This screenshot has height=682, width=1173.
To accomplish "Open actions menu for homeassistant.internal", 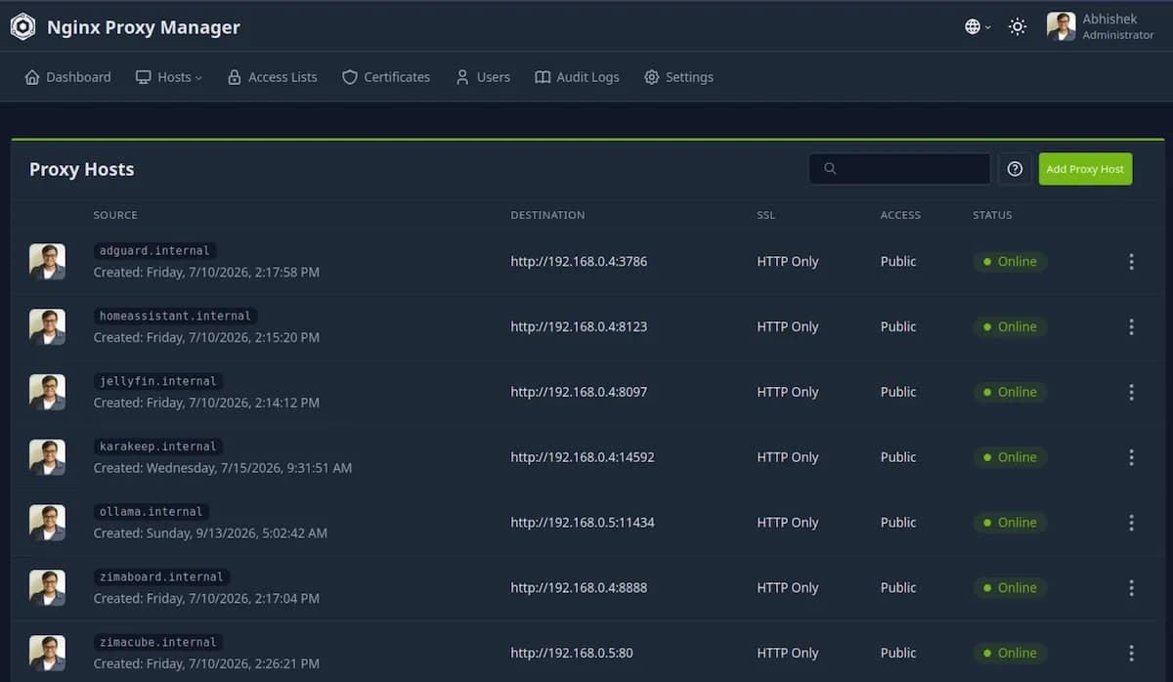I will tap(1131, 327).
